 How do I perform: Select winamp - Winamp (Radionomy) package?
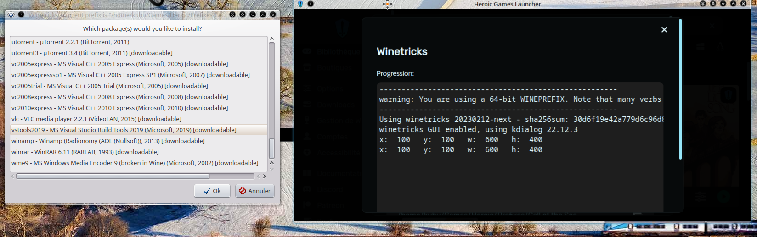(x=138, y=141)
